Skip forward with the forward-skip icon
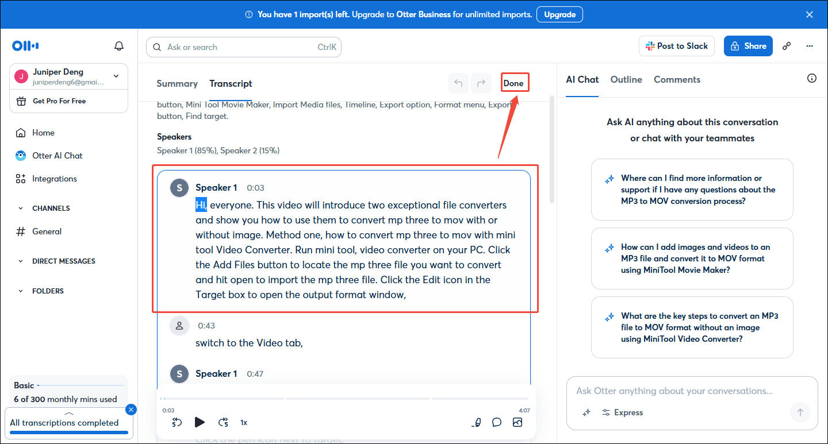Image resolution: width=828 pixels, height=444 pixels. click(223, 422)
